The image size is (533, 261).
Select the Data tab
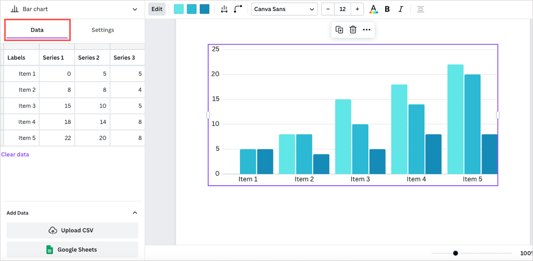[x=37, y=30]
